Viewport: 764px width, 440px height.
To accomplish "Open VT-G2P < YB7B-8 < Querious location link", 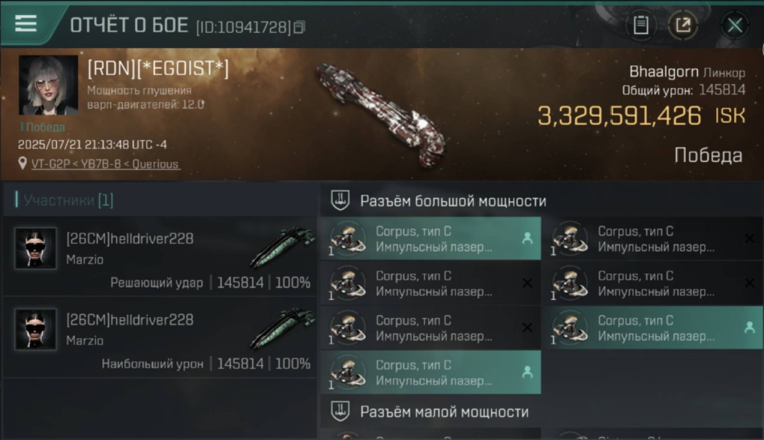I will tap(105, 164).
